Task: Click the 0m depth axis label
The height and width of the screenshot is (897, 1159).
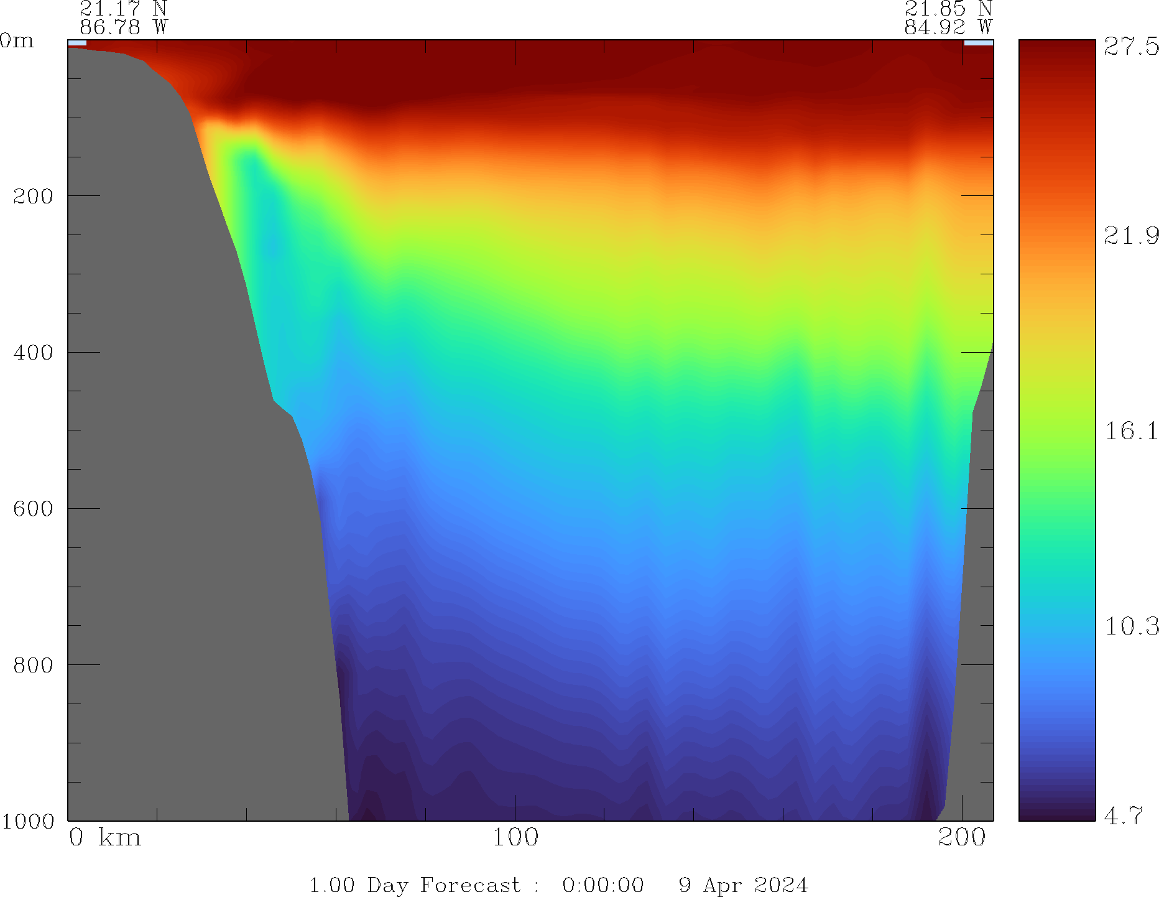Action: [x=16, y=41]
